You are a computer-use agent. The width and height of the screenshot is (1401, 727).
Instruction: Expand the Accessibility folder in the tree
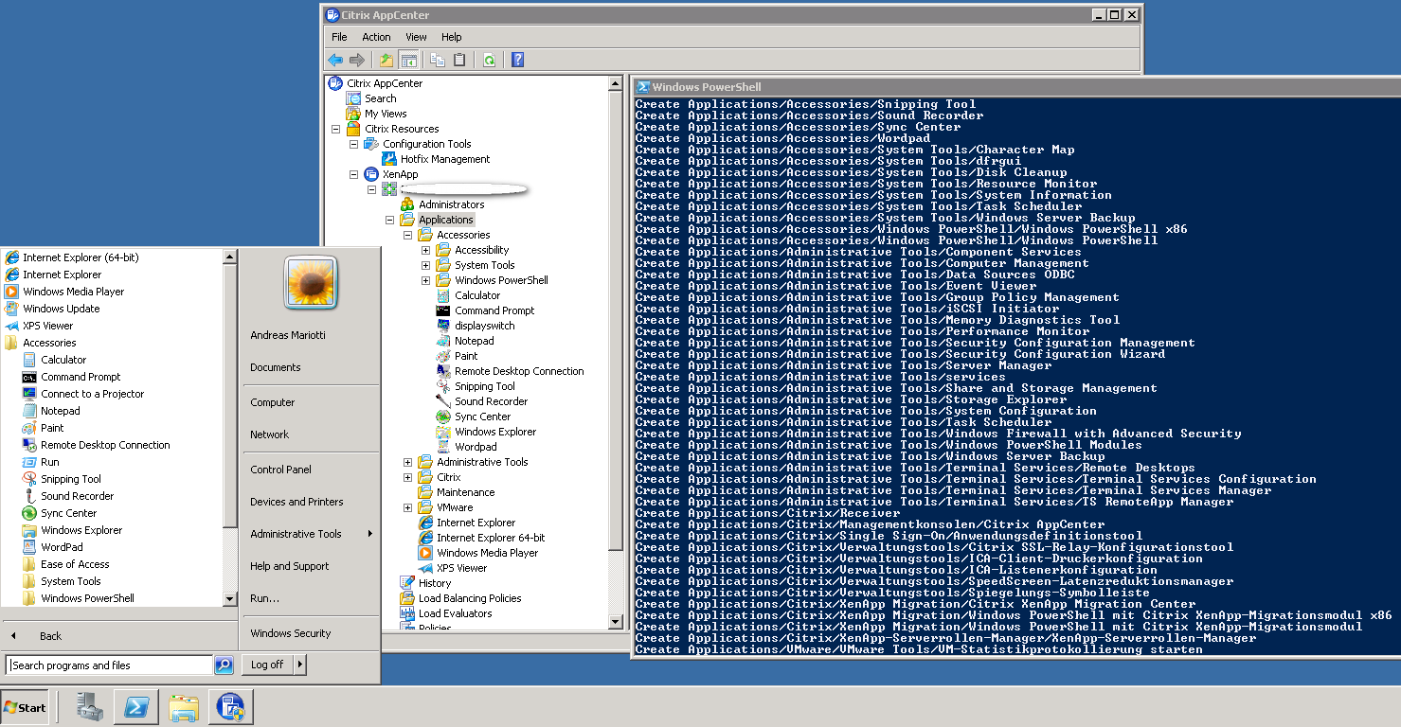(426, 250)
